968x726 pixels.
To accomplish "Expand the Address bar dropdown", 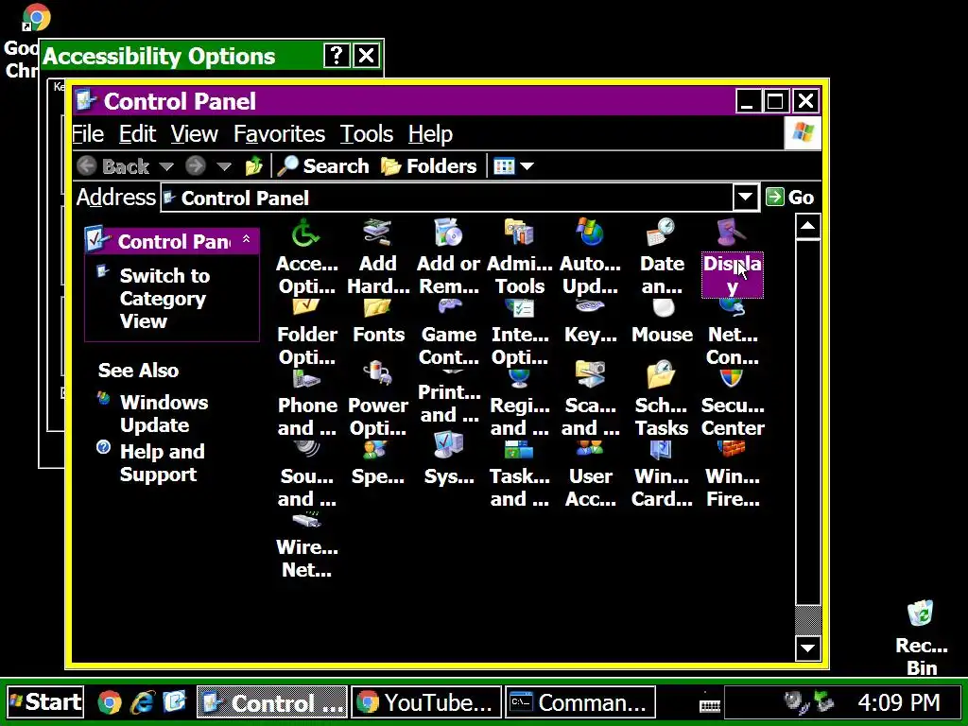I will click(x=746, y=198).
